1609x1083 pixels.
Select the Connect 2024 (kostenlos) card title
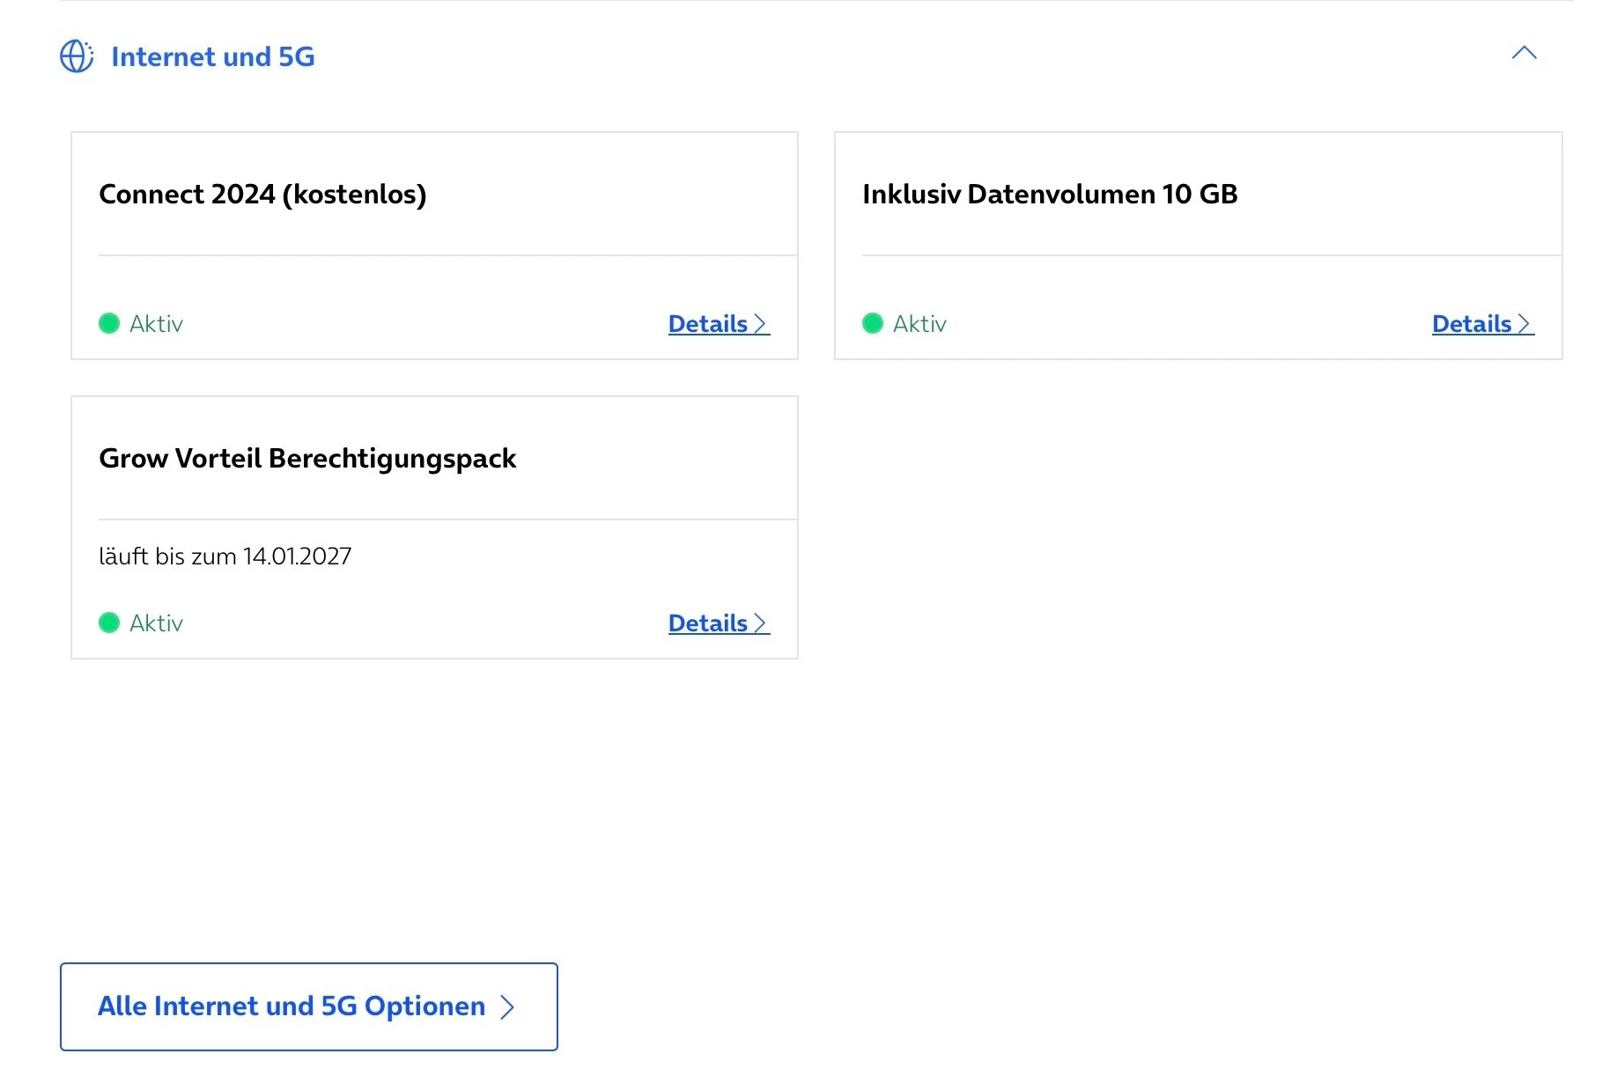click(262, 195)
